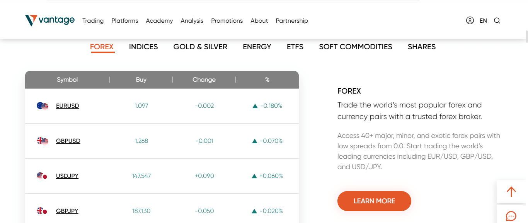Screen dimensions: 528x223
Task: Open the Academy menu
Action: [x=159, y=21]
